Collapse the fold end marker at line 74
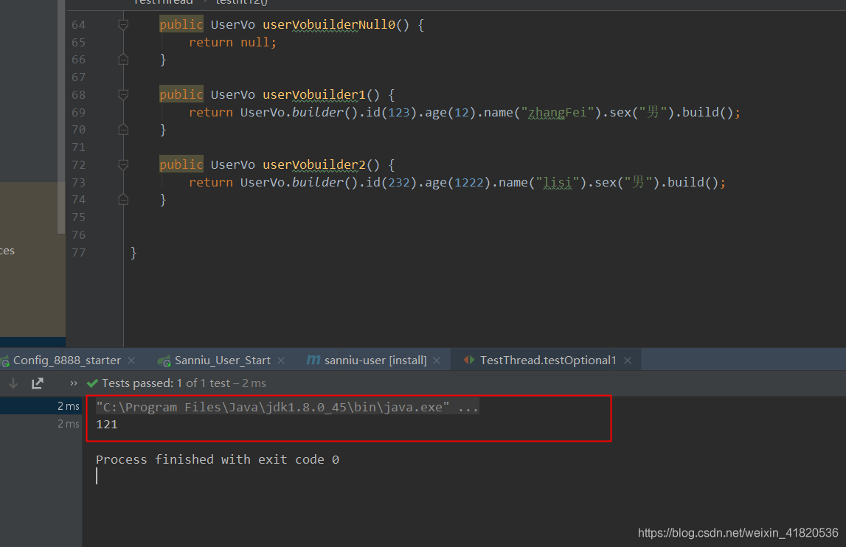The height and width of the screenshot is (547, 846). point(123,200)
